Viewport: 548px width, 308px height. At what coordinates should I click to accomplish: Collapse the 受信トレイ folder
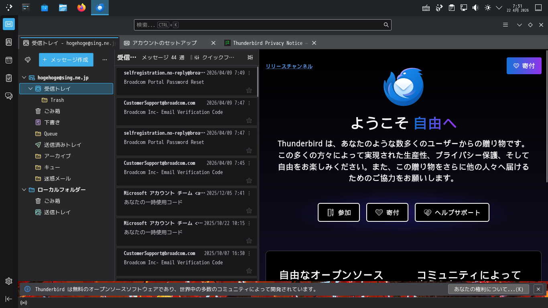tap(30, 89)
